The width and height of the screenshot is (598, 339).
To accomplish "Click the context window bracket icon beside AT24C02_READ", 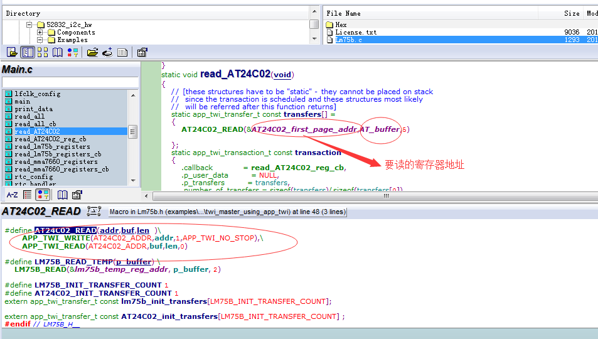I will coord(94,211).
